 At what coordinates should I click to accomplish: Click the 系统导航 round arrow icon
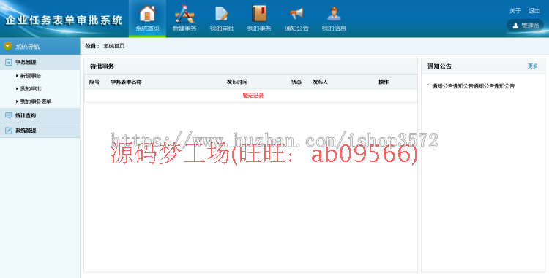coord(8,46)
